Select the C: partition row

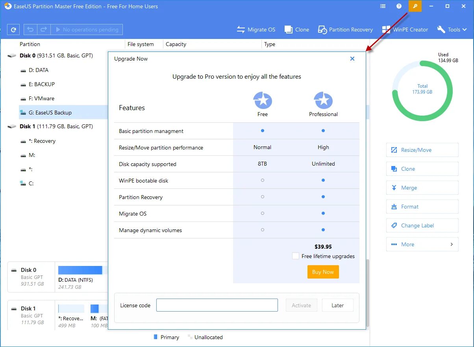coord(31,183)
